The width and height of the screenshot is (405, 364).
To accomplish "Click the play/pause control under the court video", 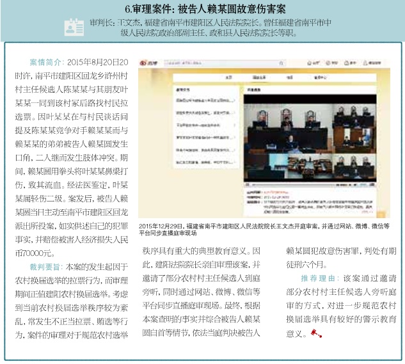I will (x=247, y=185).
